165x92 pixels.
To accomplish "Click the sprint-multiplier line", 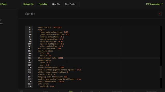I will tap(52, 44).
